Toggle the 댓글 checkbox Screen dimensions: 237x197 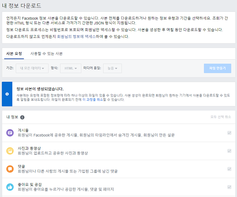[229, 169]
